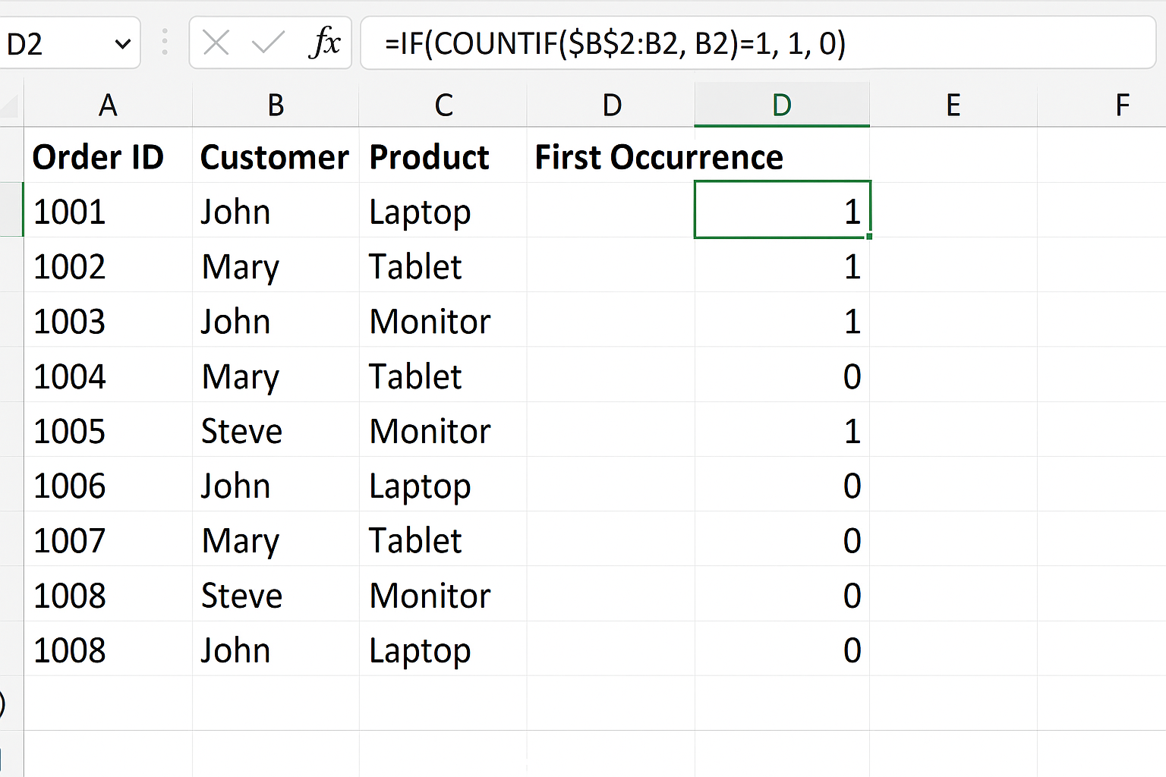Select Tablet in the order 1002 row
This screenshot has height=777, width=1166.
[x=443, y=265]
